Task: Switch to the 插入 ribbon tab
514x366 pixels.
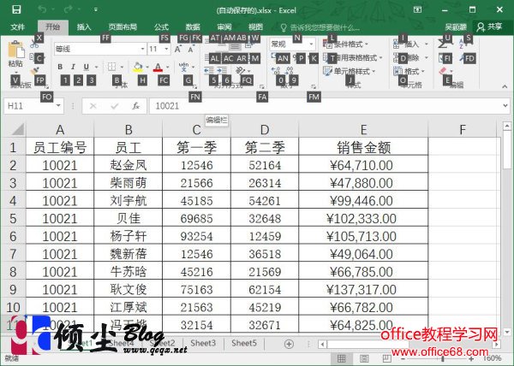Action: click(84, 27)
